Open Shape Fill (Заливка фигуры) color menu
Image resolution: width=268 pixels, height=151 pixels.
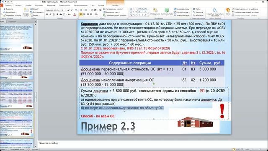tap(182, 9)
